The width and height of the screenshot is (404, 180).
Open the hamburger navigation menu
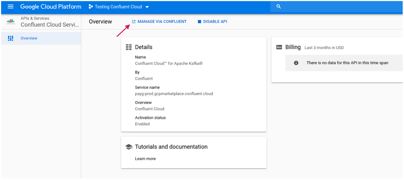pyautogui.click(x=11, y=7)
